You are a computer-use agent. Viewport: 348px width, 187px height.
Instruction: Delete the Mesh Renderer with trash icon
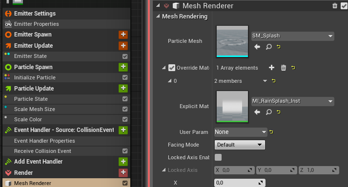tap(335, 6)
